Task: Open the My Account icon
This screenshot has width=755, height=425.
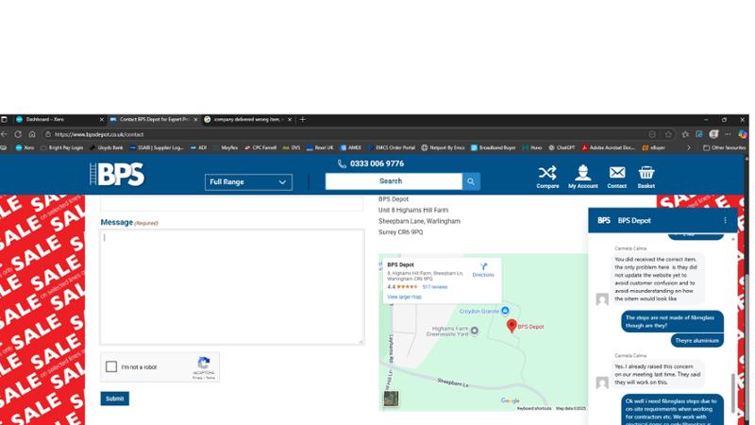Action: [x=582, y=177]
